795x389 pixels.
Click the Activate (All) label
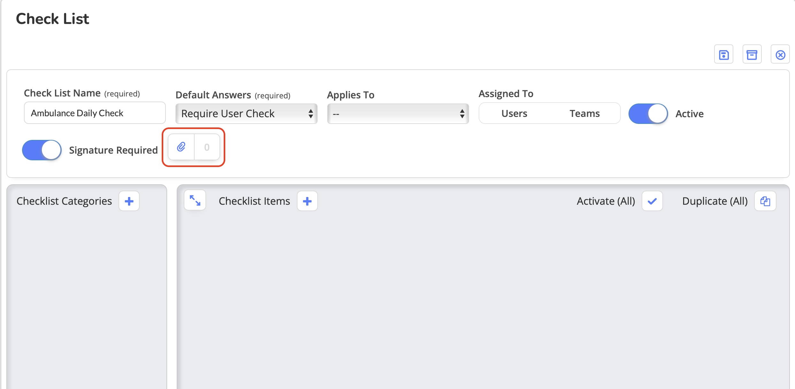(606, 201)
